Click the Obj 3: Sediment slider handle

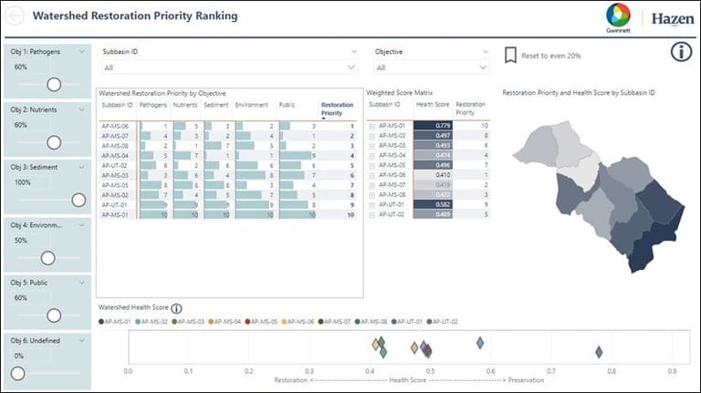click(78, 200)
